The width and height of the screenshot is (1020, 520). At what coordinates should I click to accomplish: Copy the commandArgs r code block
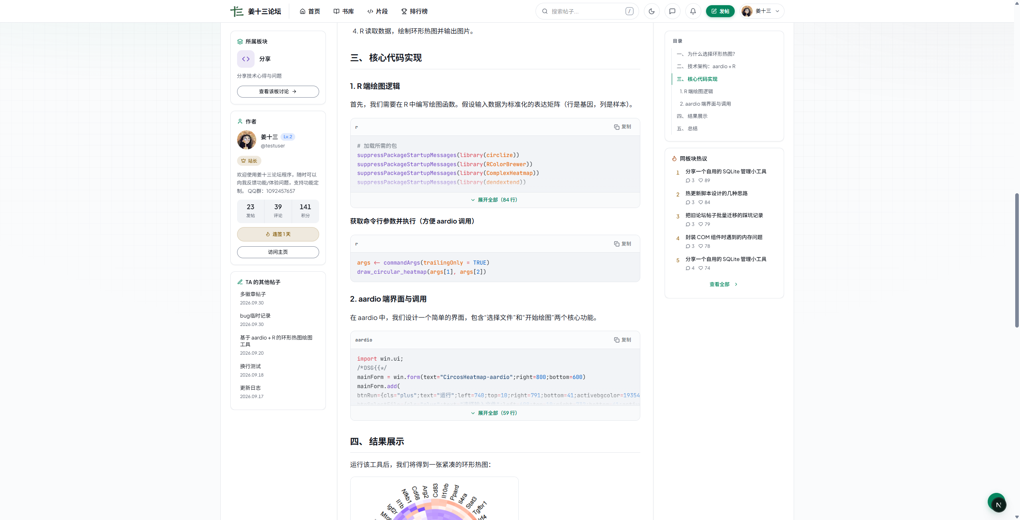click(x=622, y=244)
